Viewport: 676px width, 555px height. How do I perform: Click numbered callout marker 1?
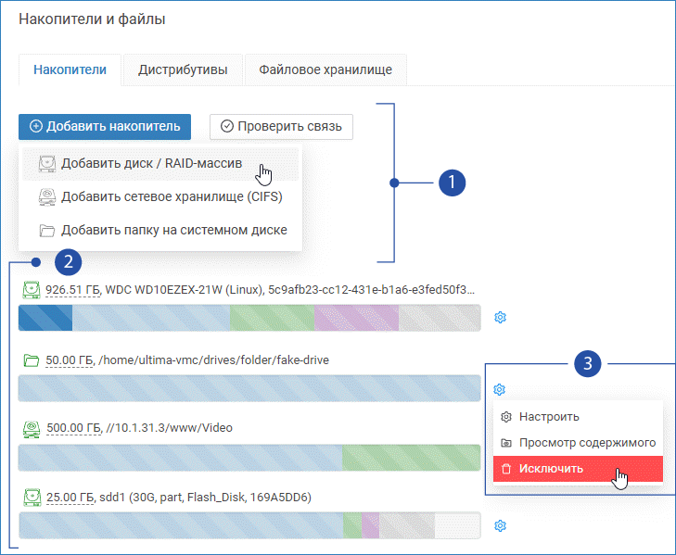click(451, 183)
